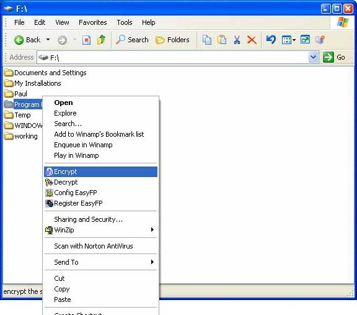Click the WinZip icon in context menu

(49, 230)
